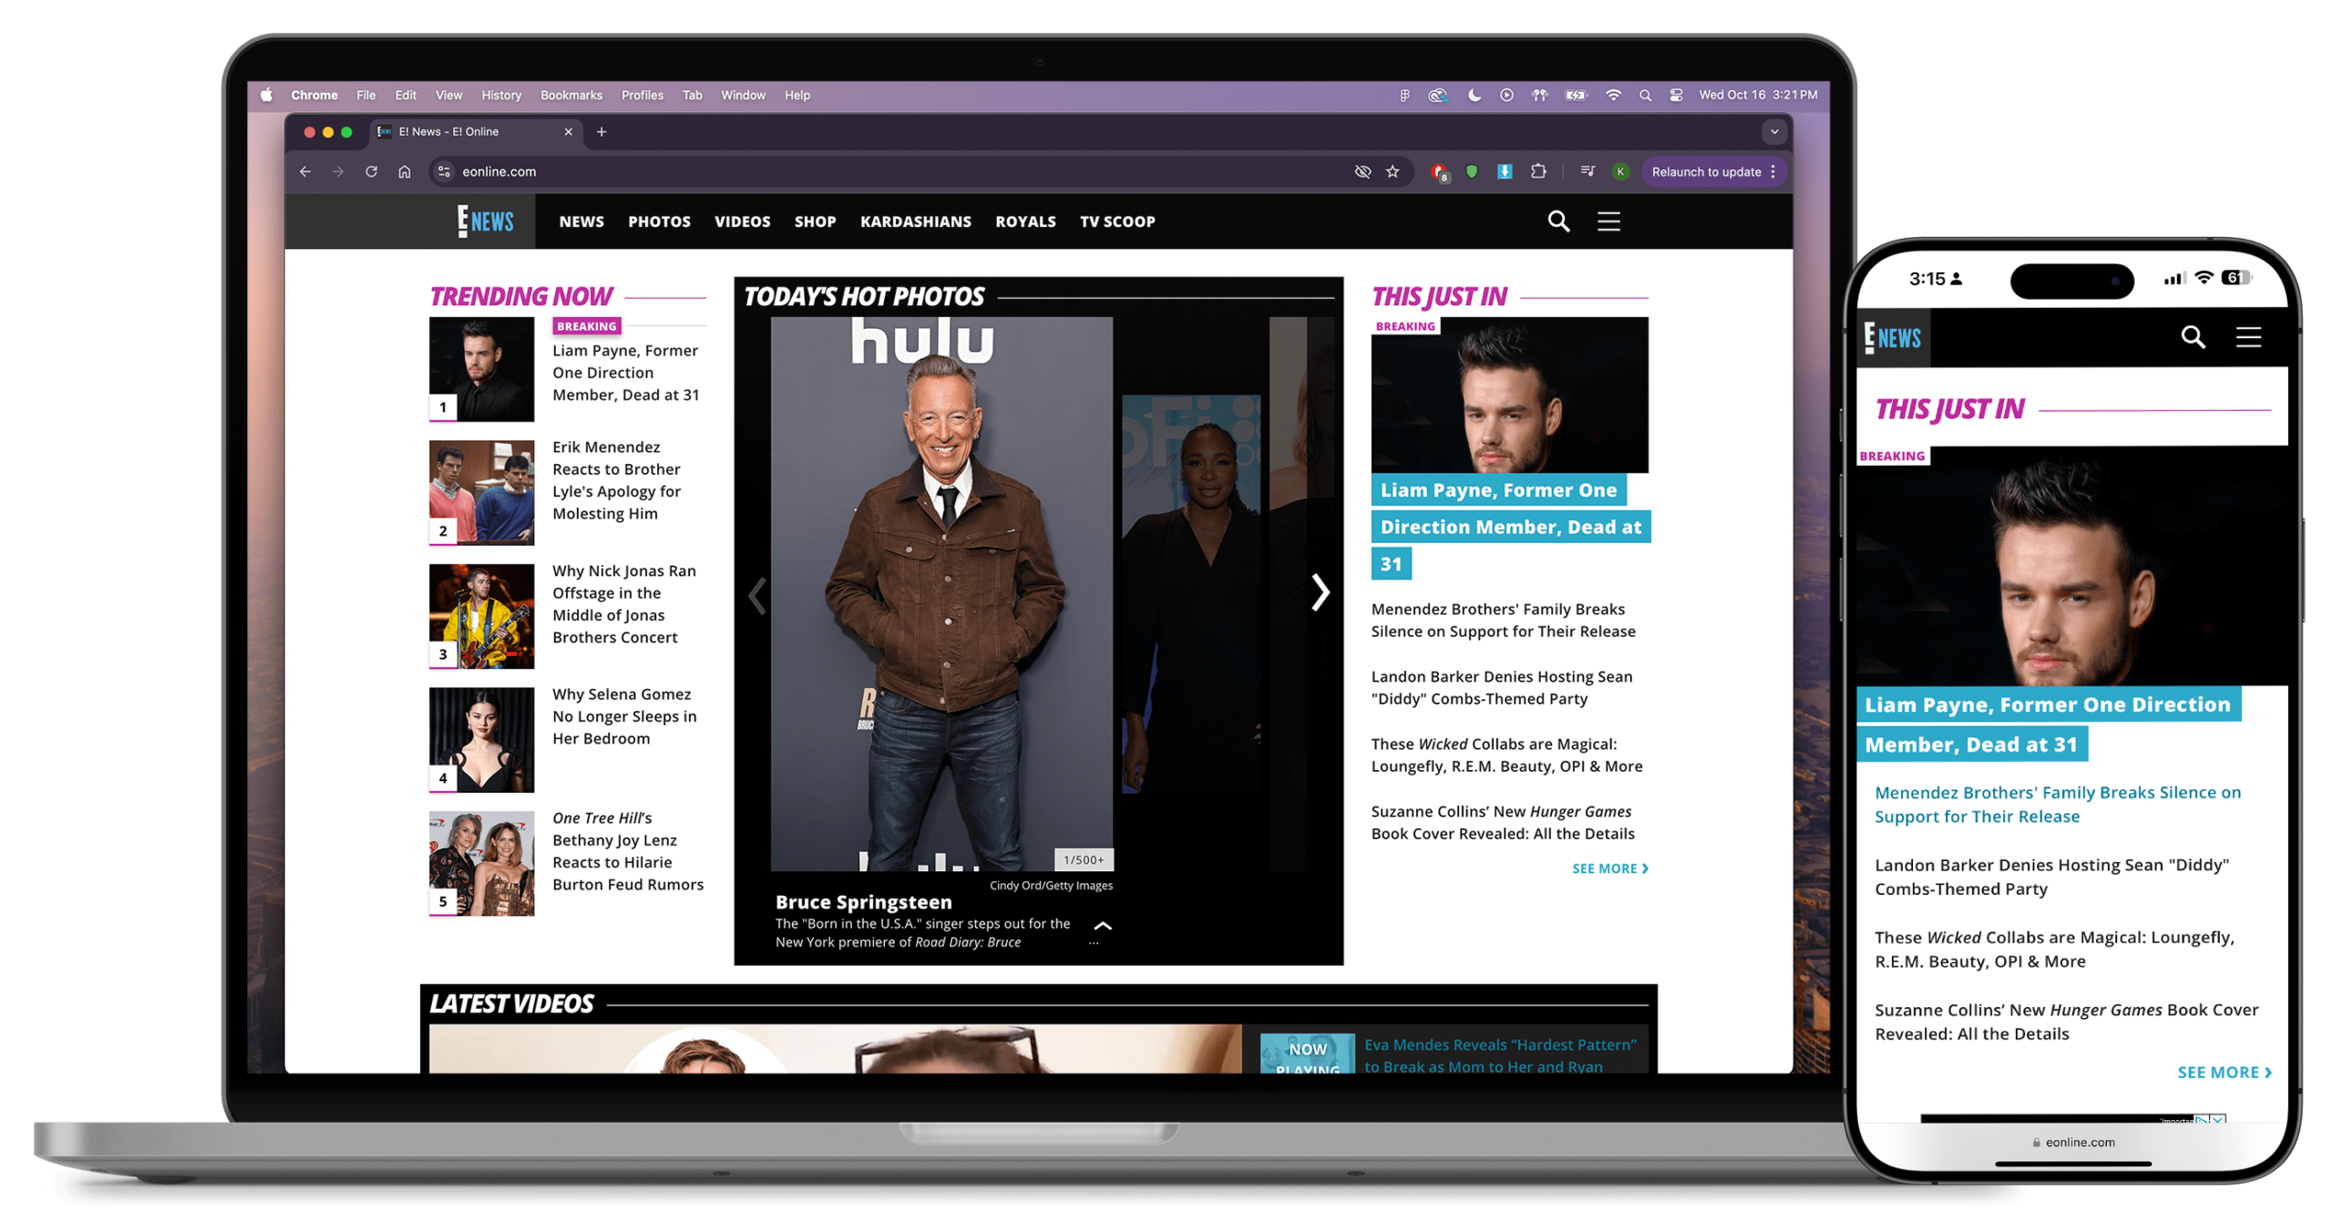The image size is (2333, 1223).
Task: Open the desktop site hamburger menu
Action: point(1608,221)
